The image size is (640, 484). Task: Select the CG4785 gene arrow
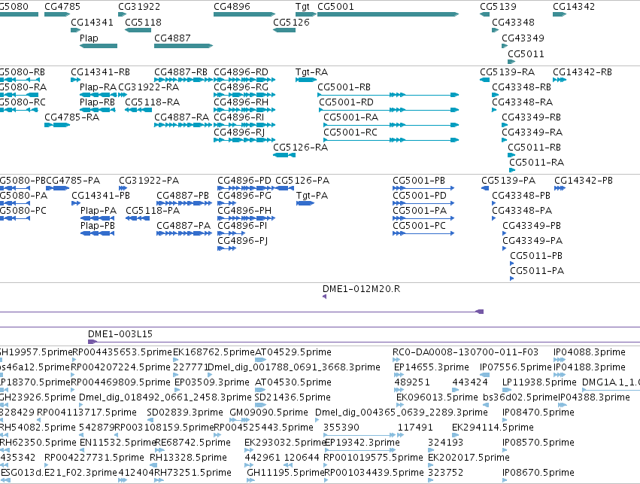[57, 14]
